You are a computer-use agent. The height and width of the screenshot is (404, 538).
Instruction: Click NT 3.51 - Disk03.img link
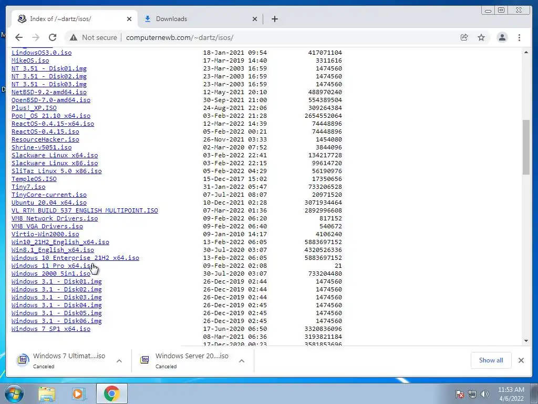[49, 84]
